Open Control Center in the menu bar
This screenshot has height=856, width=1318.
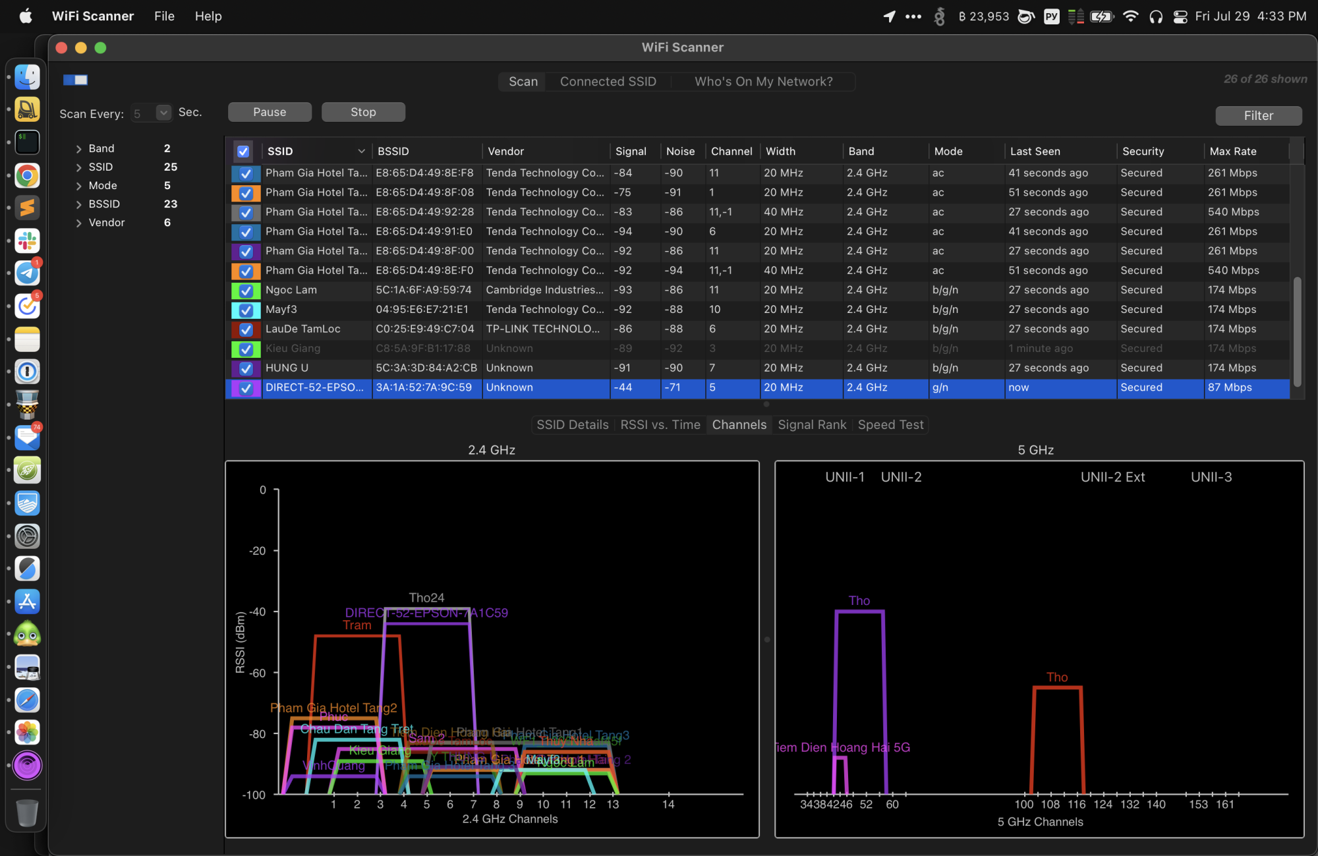pos(1180,16)
